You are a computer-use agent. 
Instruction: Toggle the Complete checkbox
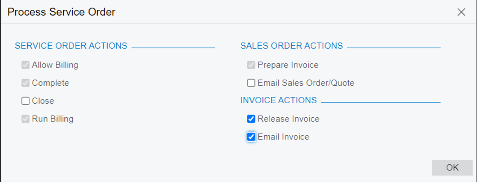tap(25, 83)
